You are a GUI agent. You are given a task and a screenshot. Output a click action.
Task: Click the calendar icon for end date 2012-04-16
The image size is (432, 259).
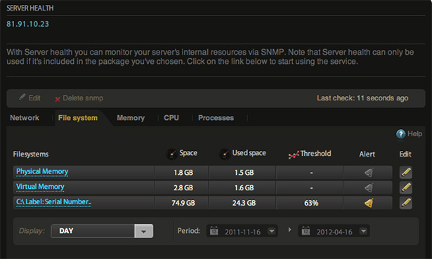(x=306, y=231)
